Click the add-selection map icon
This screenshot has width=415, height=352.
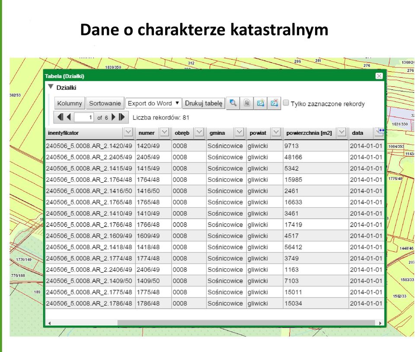[260, 103]
